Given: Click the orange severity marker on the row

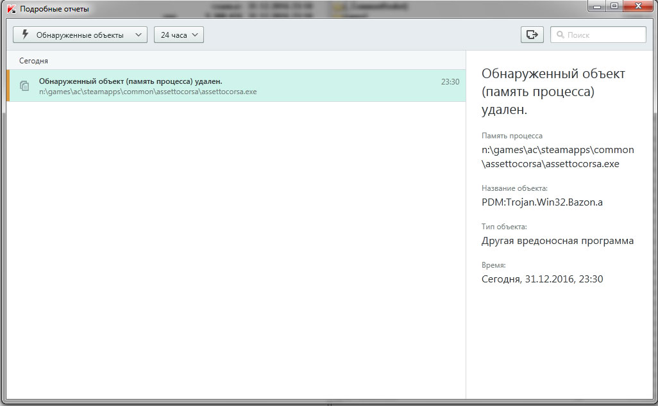Looking at the screenshot, I should pos(8,86).
